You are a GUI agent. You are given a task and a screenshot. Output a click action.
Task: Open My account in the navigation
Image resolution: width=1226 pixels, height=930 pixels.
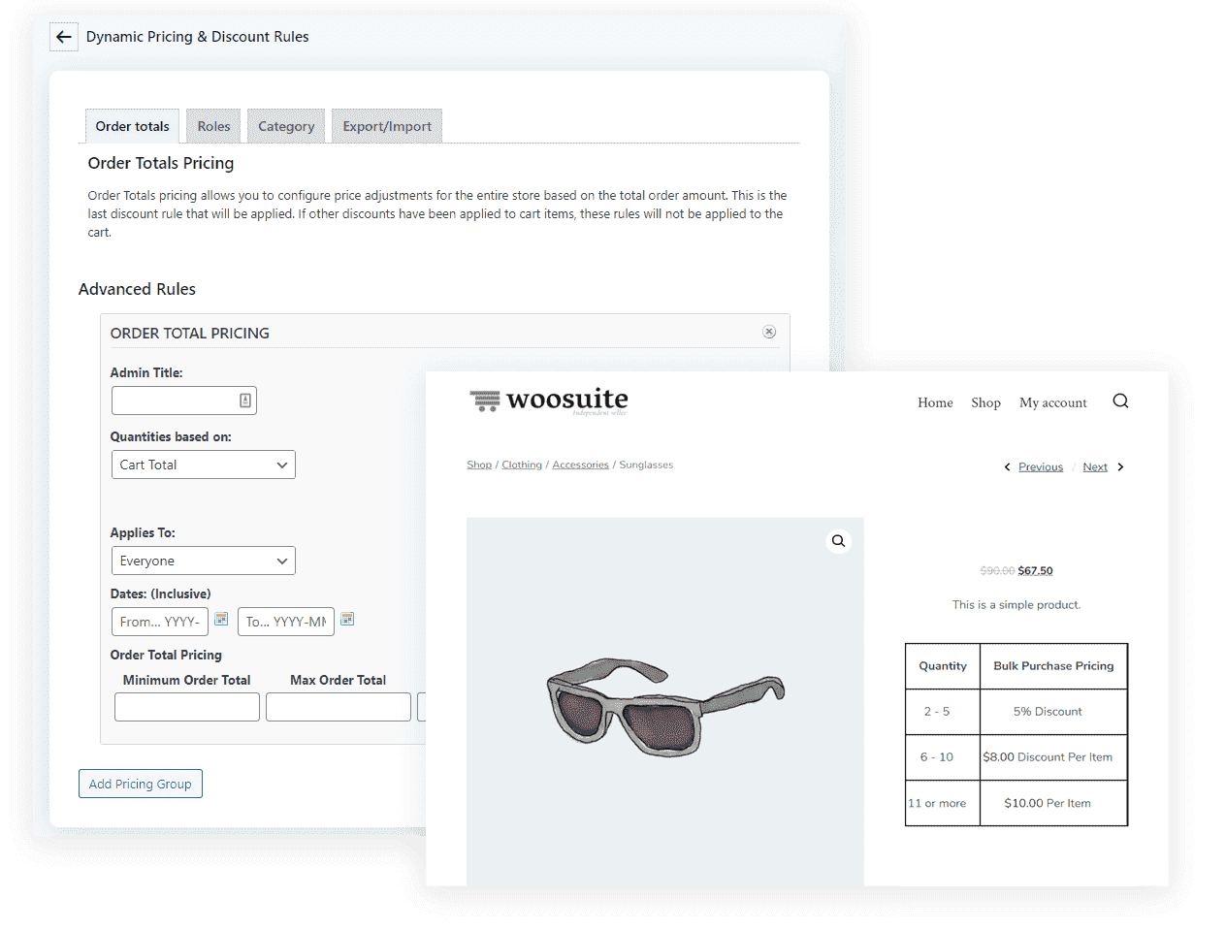(1052, 403)
